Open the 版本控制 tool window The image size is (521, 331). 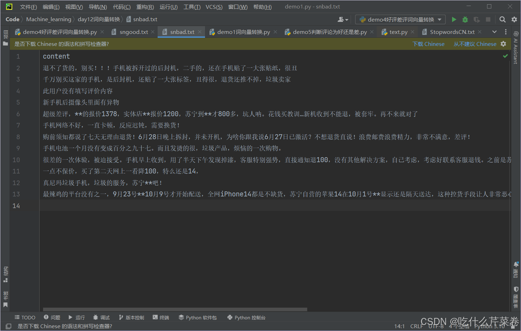point(131,318)
